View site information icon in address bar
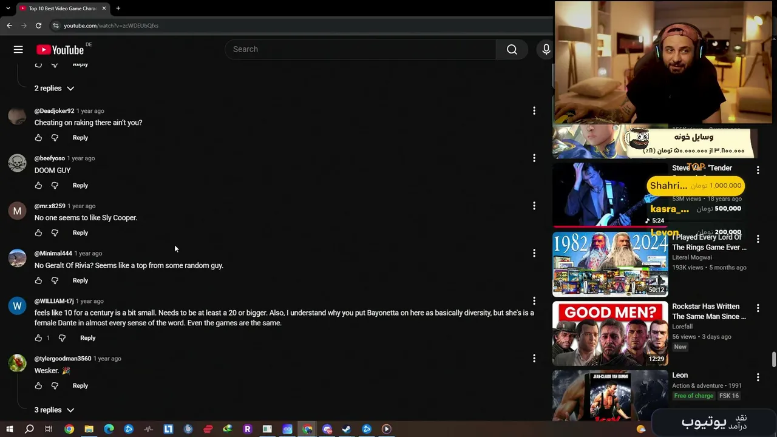This screenshot has height=437, width=777. [x=55, y=25]
